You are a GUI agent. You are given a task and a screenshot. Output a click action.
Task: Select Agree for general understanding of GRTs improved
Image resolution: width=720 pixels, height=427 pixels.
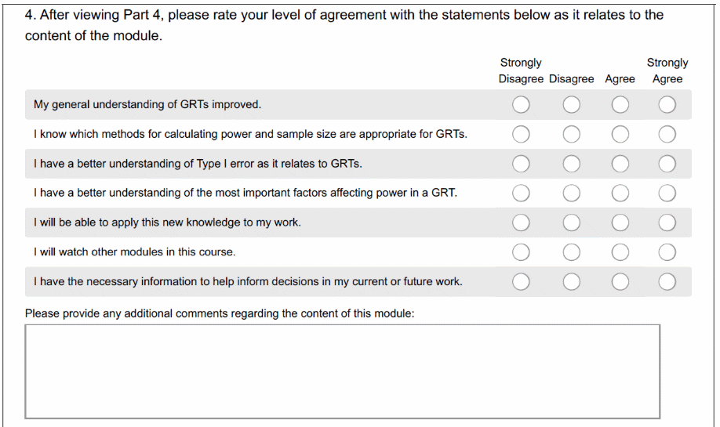(620, 105)
